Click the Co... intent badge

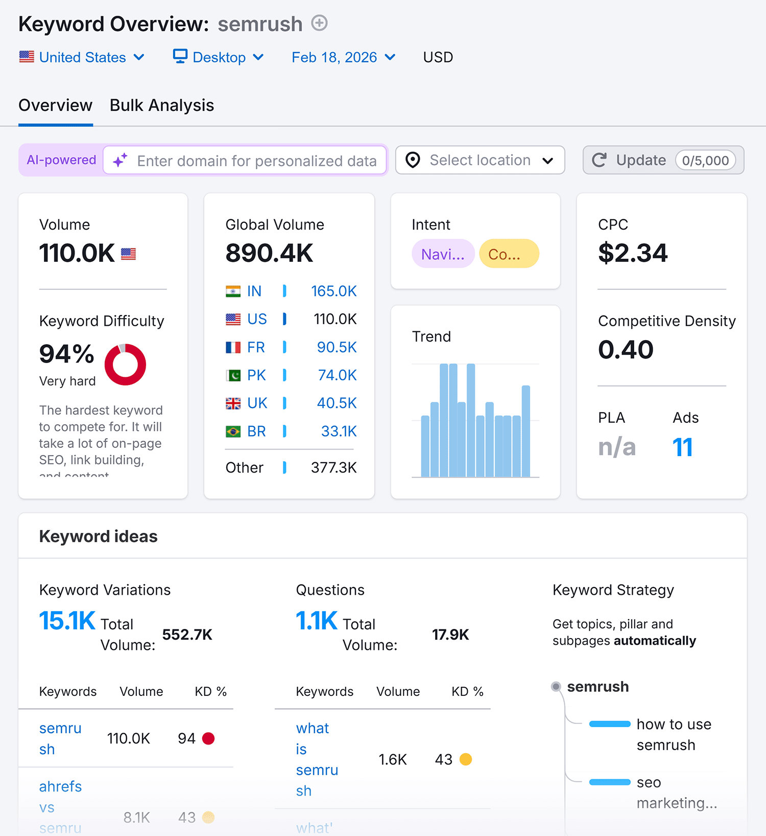(509, 254)
